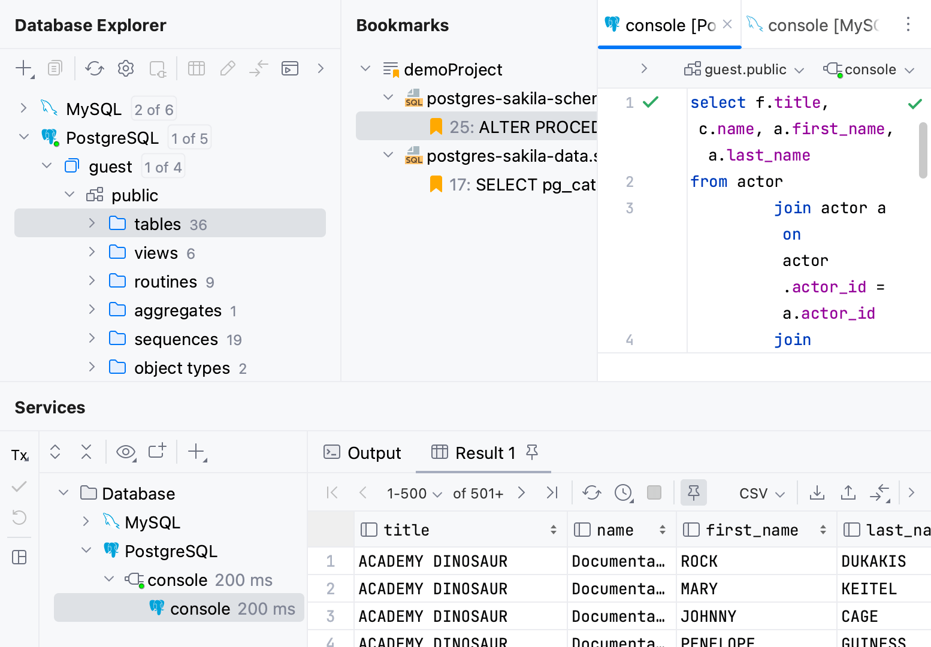
Task: Open the Tx transaction mode selector
Action: (19, 455)
